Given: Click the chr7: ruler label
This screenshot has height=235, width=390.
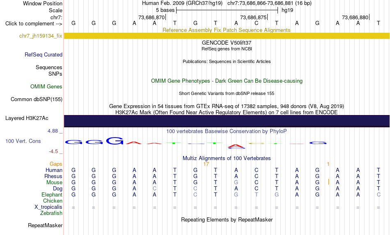Looking at the screenshot, I should 56,17.
